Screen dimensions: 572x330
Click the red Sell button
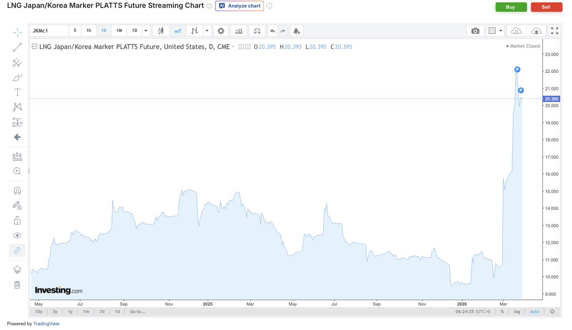(546, 7)
